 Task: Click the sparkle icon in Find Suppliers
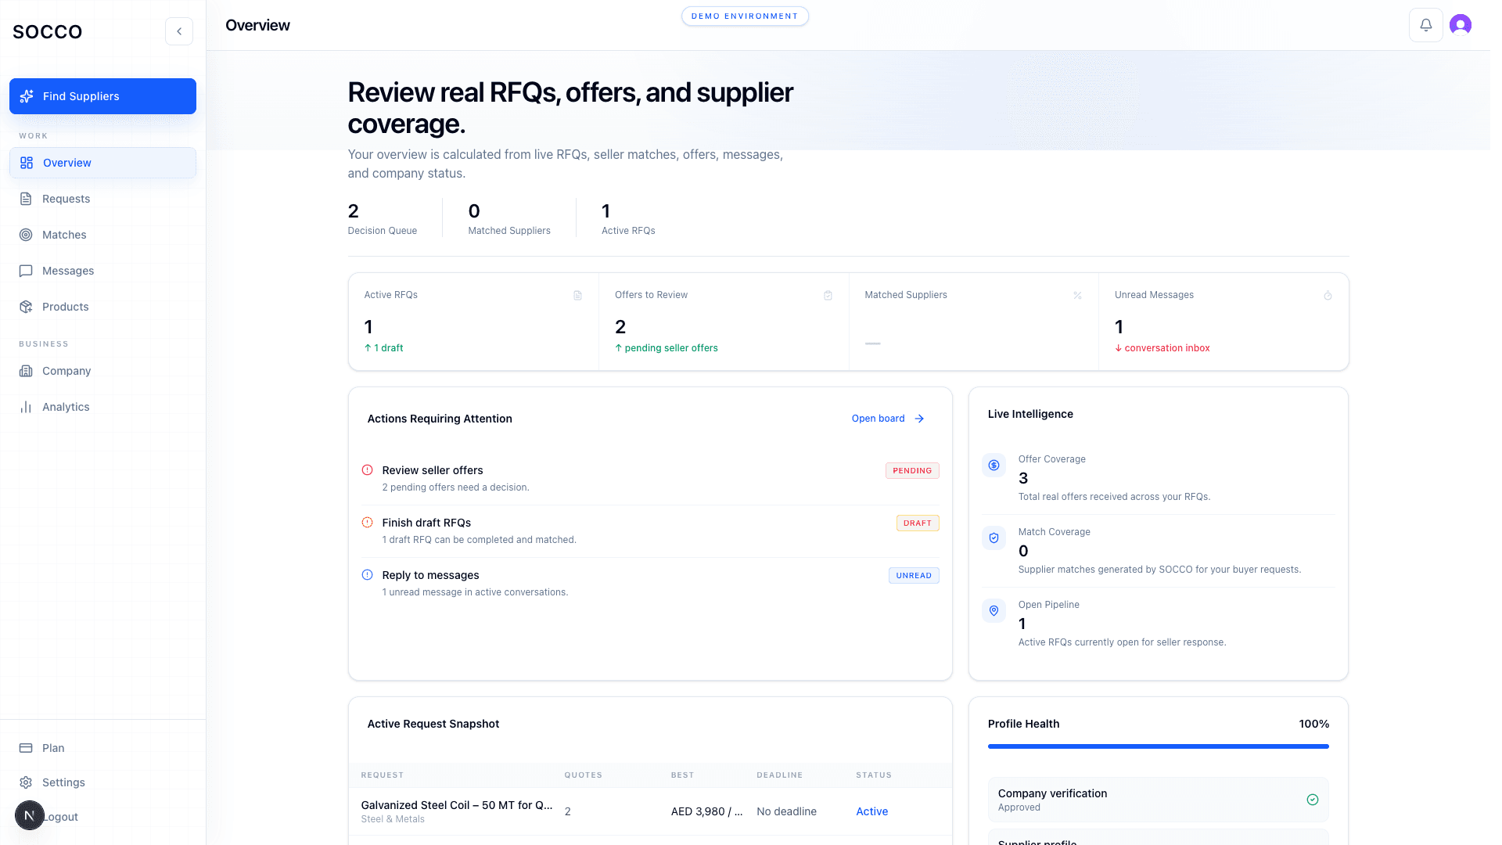(x=27, y=96)
